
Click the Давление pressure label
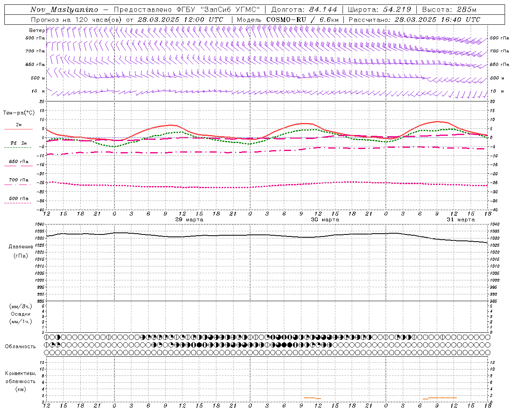pos(21,246)
